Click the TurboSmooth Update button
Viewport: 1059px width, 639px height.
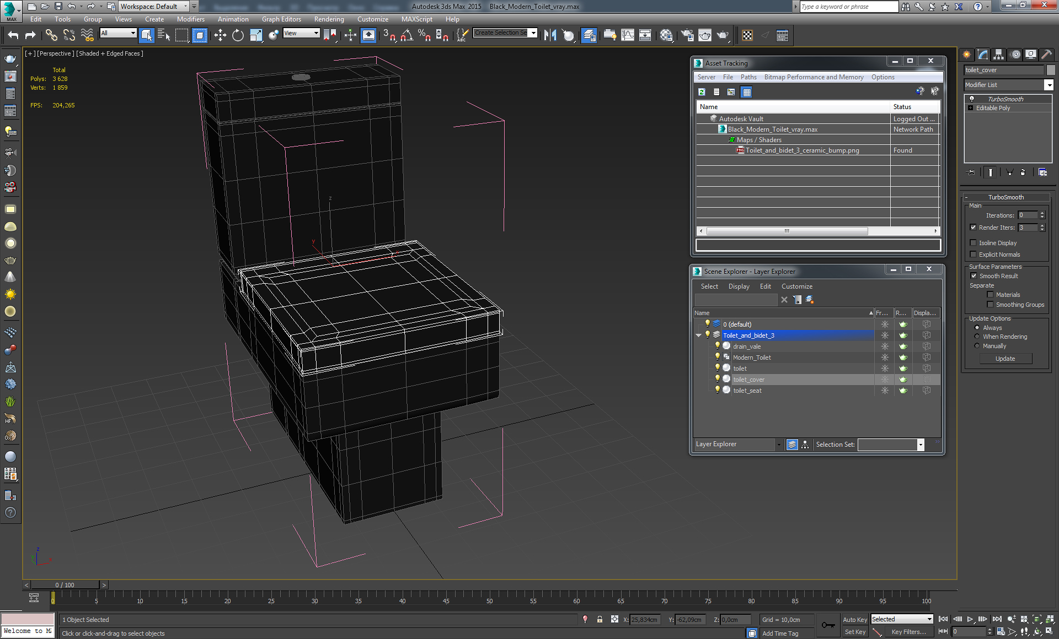[1005, 359]
